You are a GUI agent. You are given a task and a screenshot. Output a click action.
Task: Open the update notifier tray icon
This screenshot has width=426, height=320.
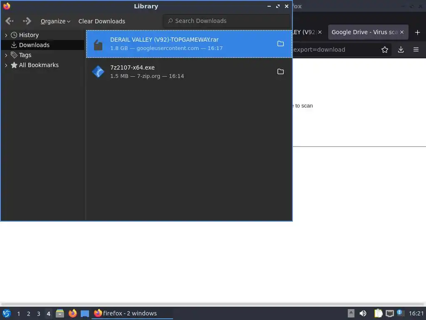coord(401,313)
